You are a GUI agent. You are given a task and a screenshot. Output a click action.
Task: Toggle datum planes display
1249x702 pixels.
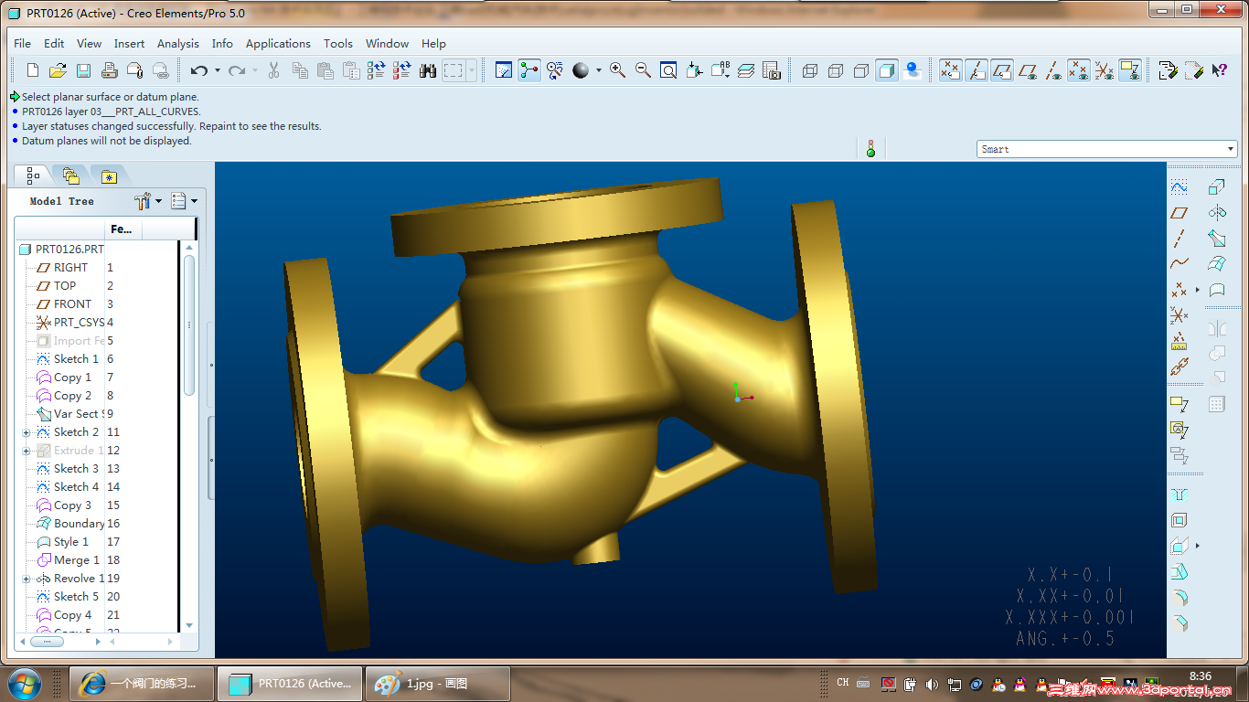tap(1028, 70)
